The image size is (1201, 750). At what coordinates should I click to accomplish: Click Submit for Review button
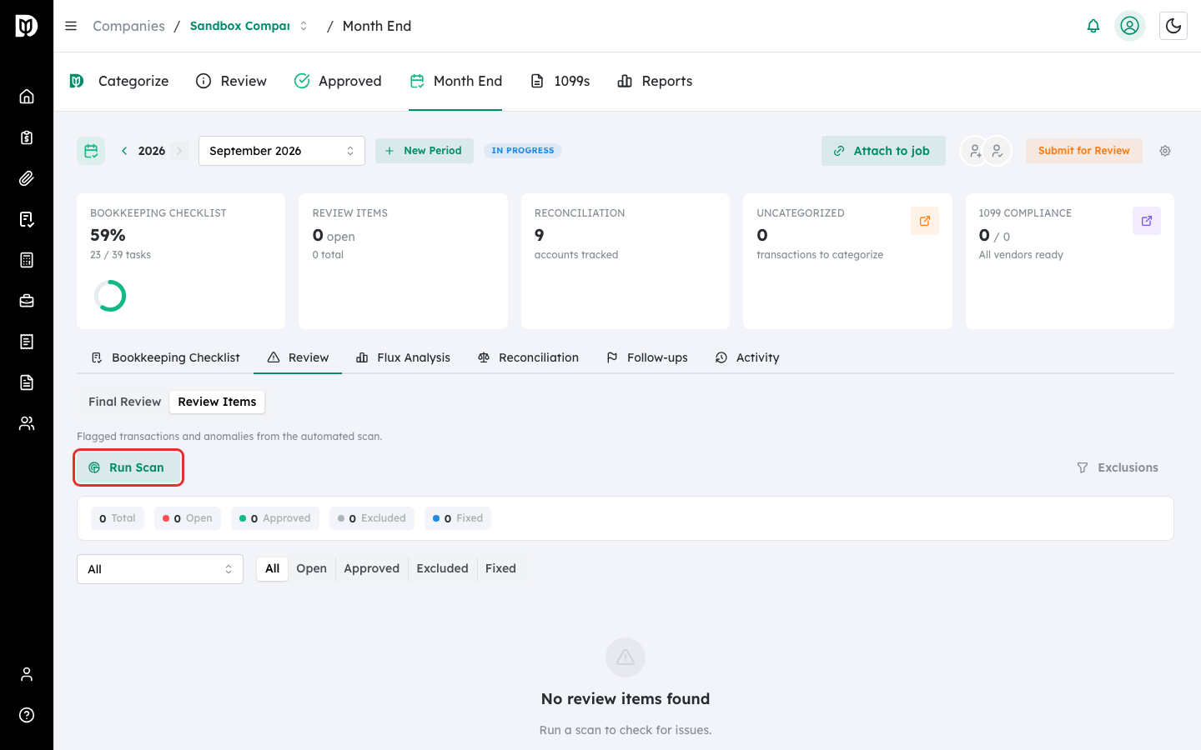(x=1084, y=151)
